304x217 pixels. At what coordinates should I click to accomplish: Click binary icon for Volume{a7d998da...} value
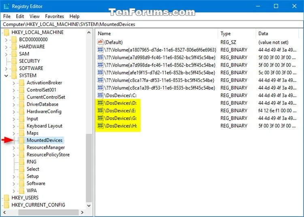click(100, 64)
